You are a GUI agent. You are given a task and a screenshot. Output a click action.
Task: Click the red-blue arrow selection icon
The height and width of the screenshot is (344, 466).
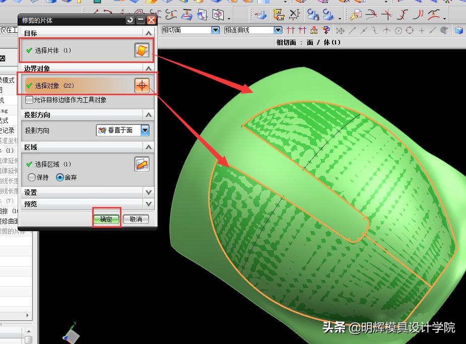click(x=326, y=30)
